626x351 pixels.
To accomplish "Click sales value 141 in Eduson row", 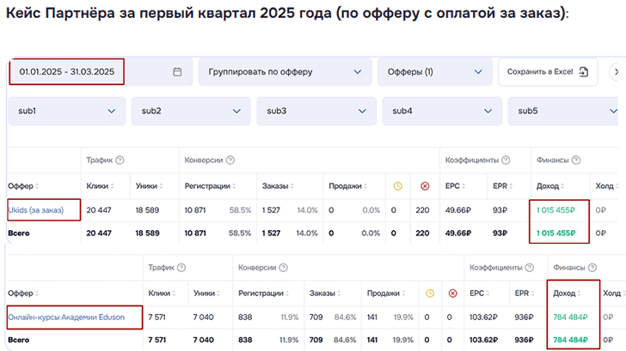I will (372, 318).
